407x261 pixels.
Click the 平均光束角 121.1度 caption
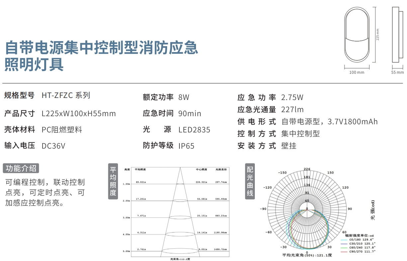point(307,255)
